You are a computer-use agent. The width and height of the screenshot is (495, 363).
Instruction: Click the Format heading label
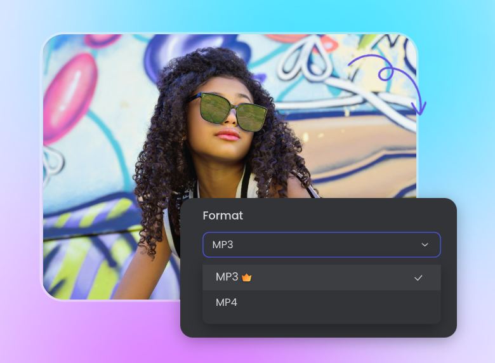point(223,216)
